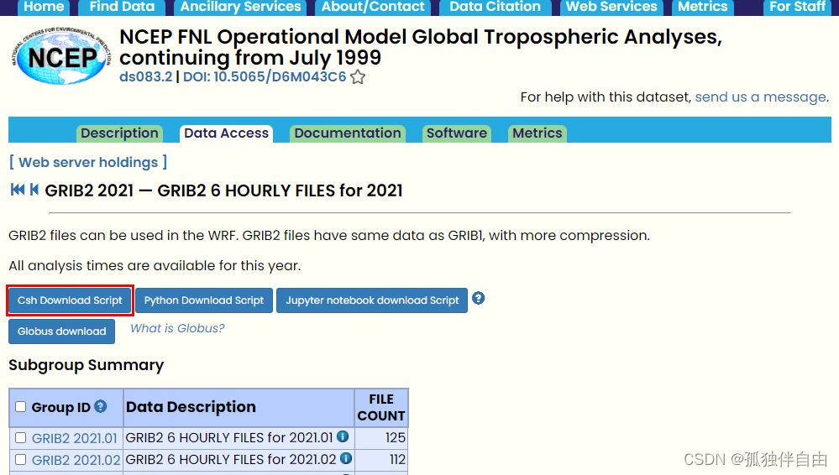Screen dimensions: 839x475
Task: Click Group ID help question icon
Action: [100, 406]
